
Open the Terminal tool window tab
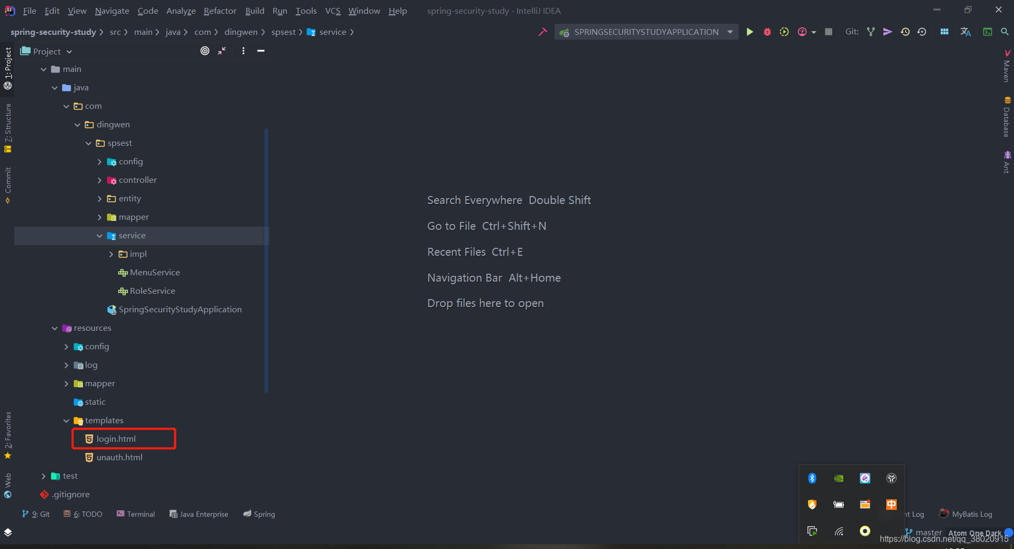(x=136, y=514)
